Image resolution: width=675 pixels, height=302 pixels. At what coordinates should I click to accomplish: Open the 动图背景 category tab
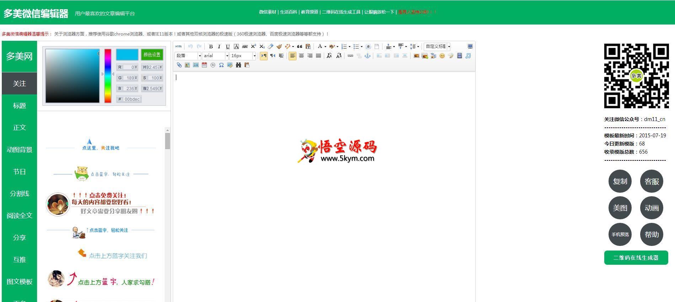point(20,149)
